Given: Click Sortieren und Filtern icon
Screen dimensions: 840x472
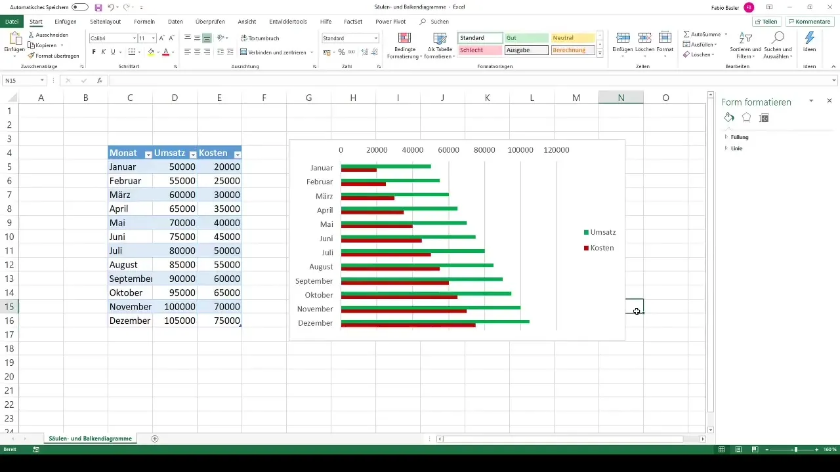Looking at the screenshot, I should tap(745, 38).
